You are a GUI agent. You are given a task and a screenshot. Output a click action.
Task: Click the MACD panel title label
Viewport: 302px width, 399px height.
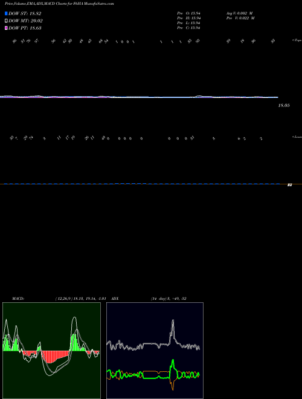(x=18, y=299)
